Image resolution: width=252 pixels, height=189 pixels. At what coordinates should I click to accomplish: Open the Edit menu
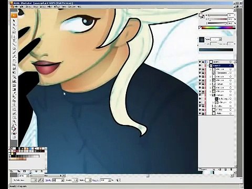[x=22, y=7]
